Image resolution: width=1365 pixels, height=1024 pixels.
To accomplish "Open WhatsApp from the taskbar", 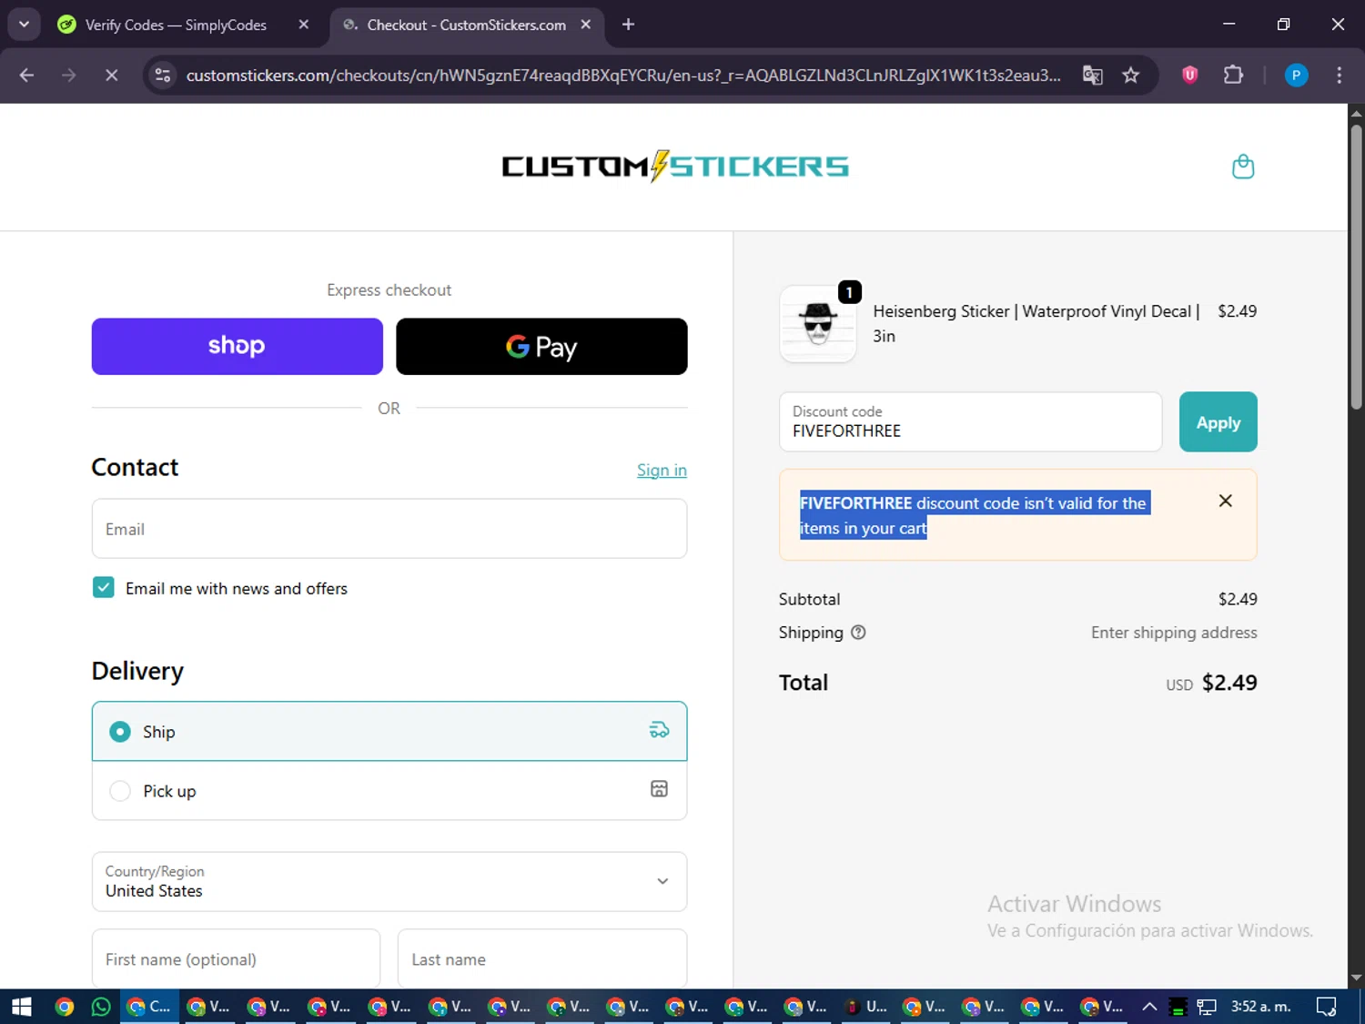I will (x=101, y=1007).
